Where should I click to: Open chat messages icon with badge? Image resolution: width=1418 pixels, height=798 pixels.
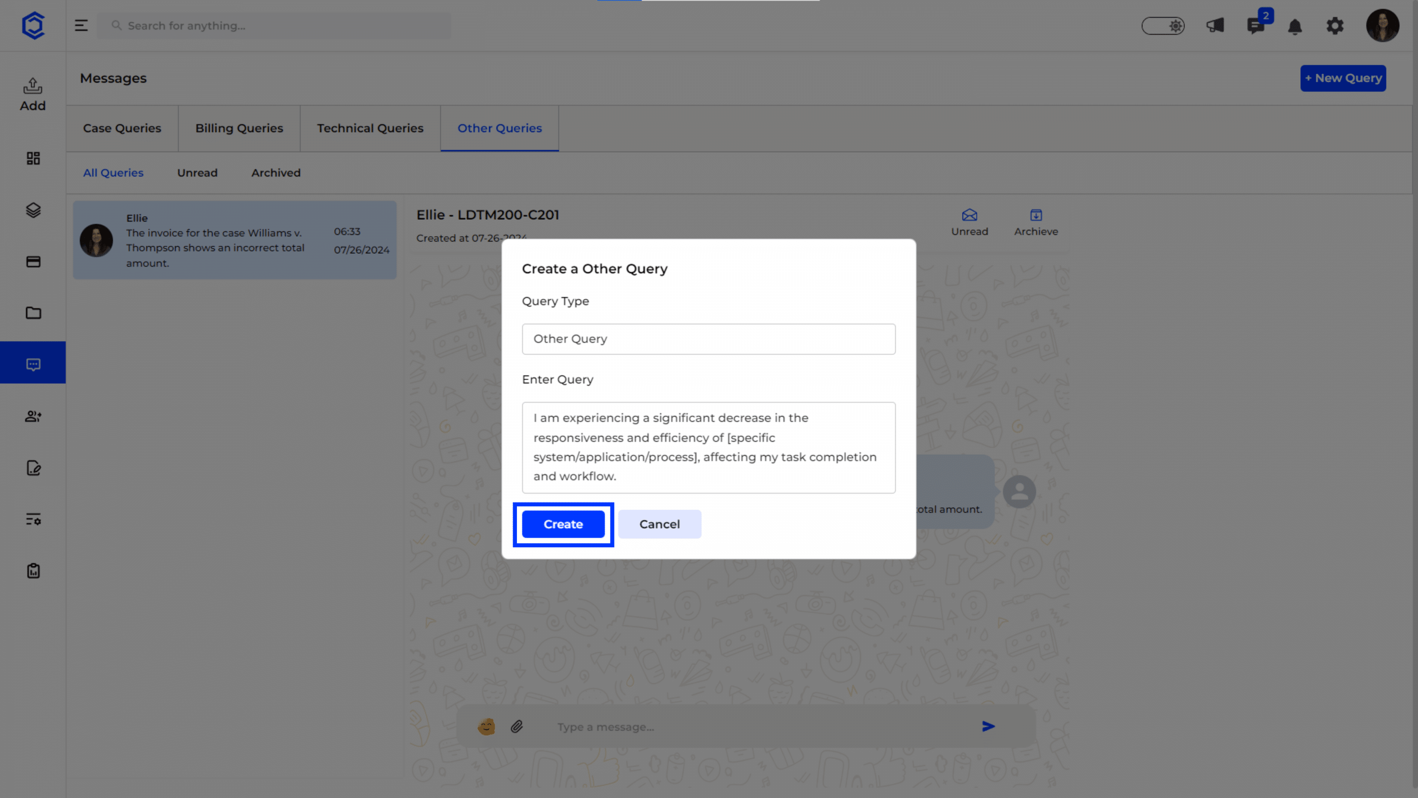tap(1256, 25)
